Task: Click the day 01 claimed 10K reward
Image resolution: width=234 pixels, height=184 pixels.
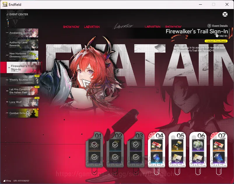Action: pyautogui.click(x=94, y=157)
